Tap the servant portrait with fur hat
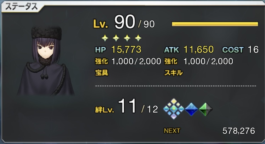Screen dimensions: 265x144 point(46,61)
